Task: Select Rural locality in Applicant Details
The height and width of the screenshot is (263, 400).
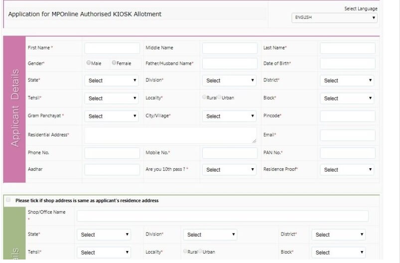Action: pos(204,97)
